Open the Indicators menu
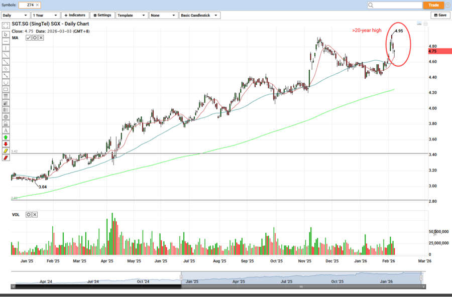The width and height of the screenshot is (452, 297). pyautogui.click(x=74, y=15)
